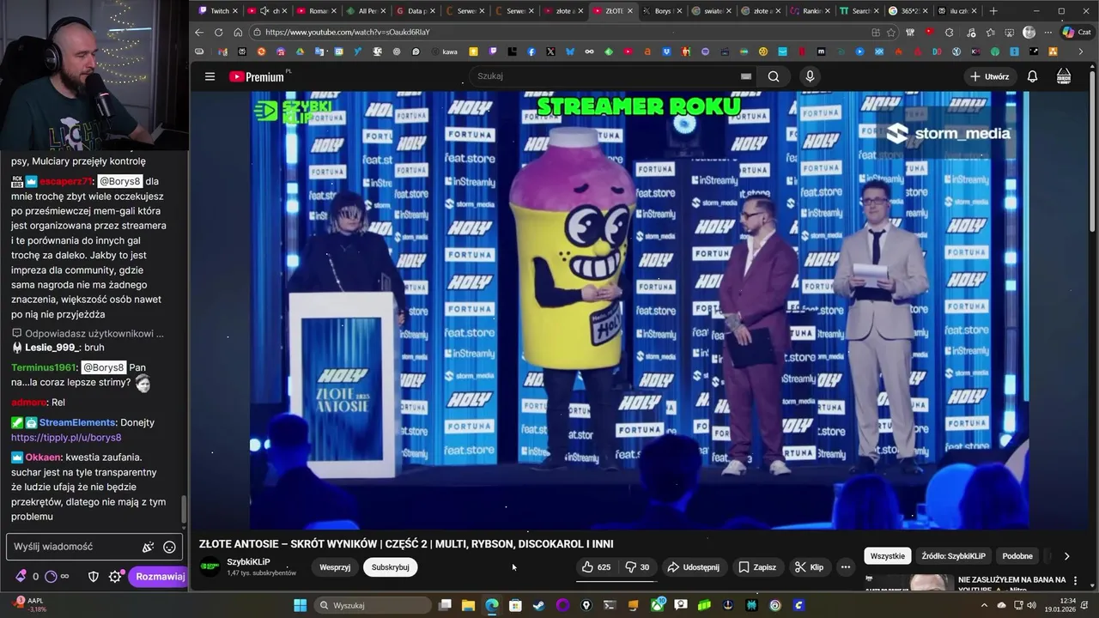The height and width of the screenshot is (618, 1099).
Task: Open the on-screen keyboard icon in search box
Action: [746, 76]
